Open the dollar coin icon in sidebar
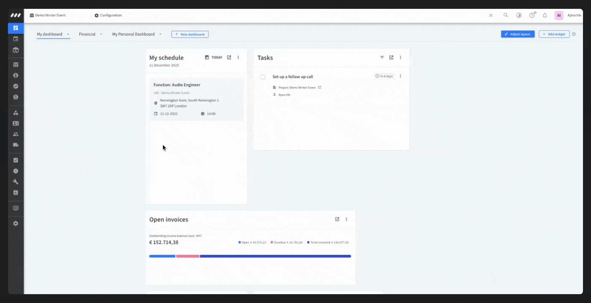Screen dimensions: 591x303 [16, 97]
